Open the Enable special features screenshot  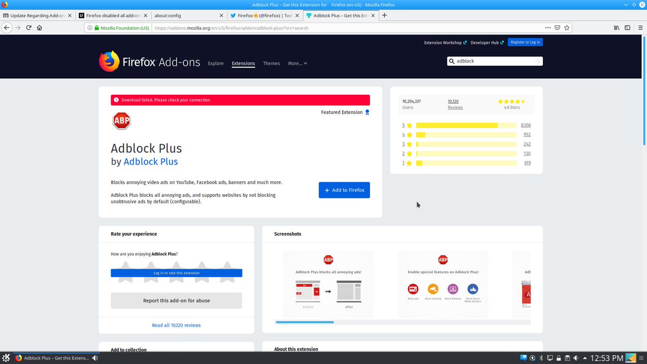(x=443, y=284)
